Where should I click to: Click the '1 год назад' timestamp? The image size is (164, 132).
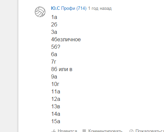pyautogui.click(x=100, y=8)
